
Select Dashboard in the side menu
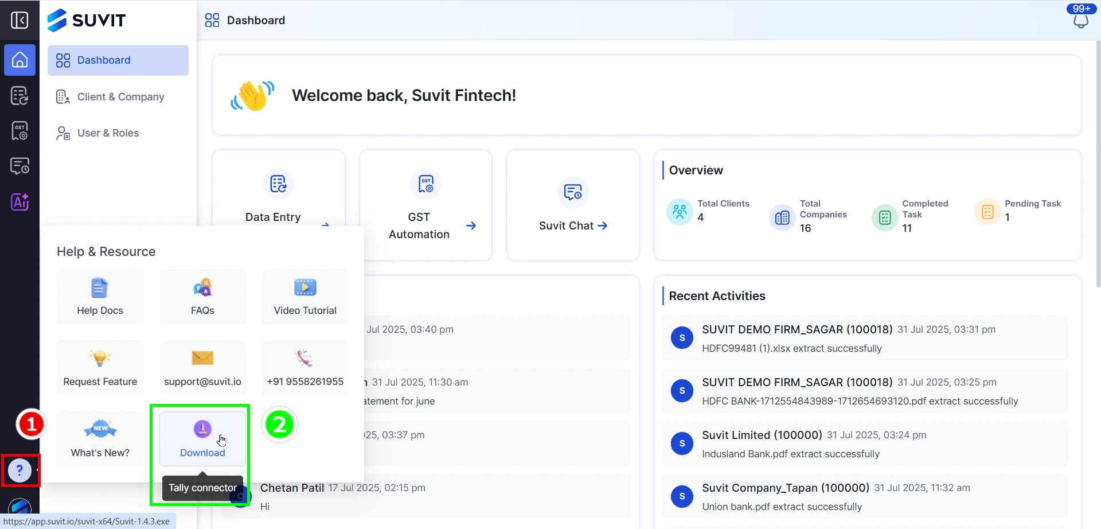click(x=118, y=60)
